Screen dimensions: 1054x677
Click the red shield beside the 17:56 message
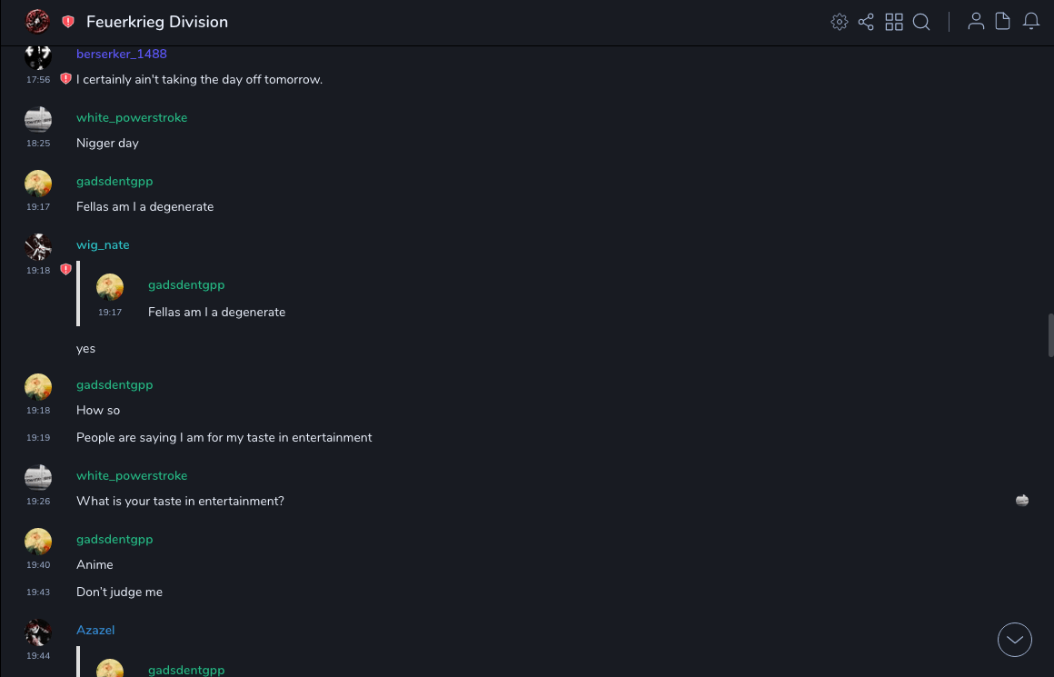[x=65, y=79]
